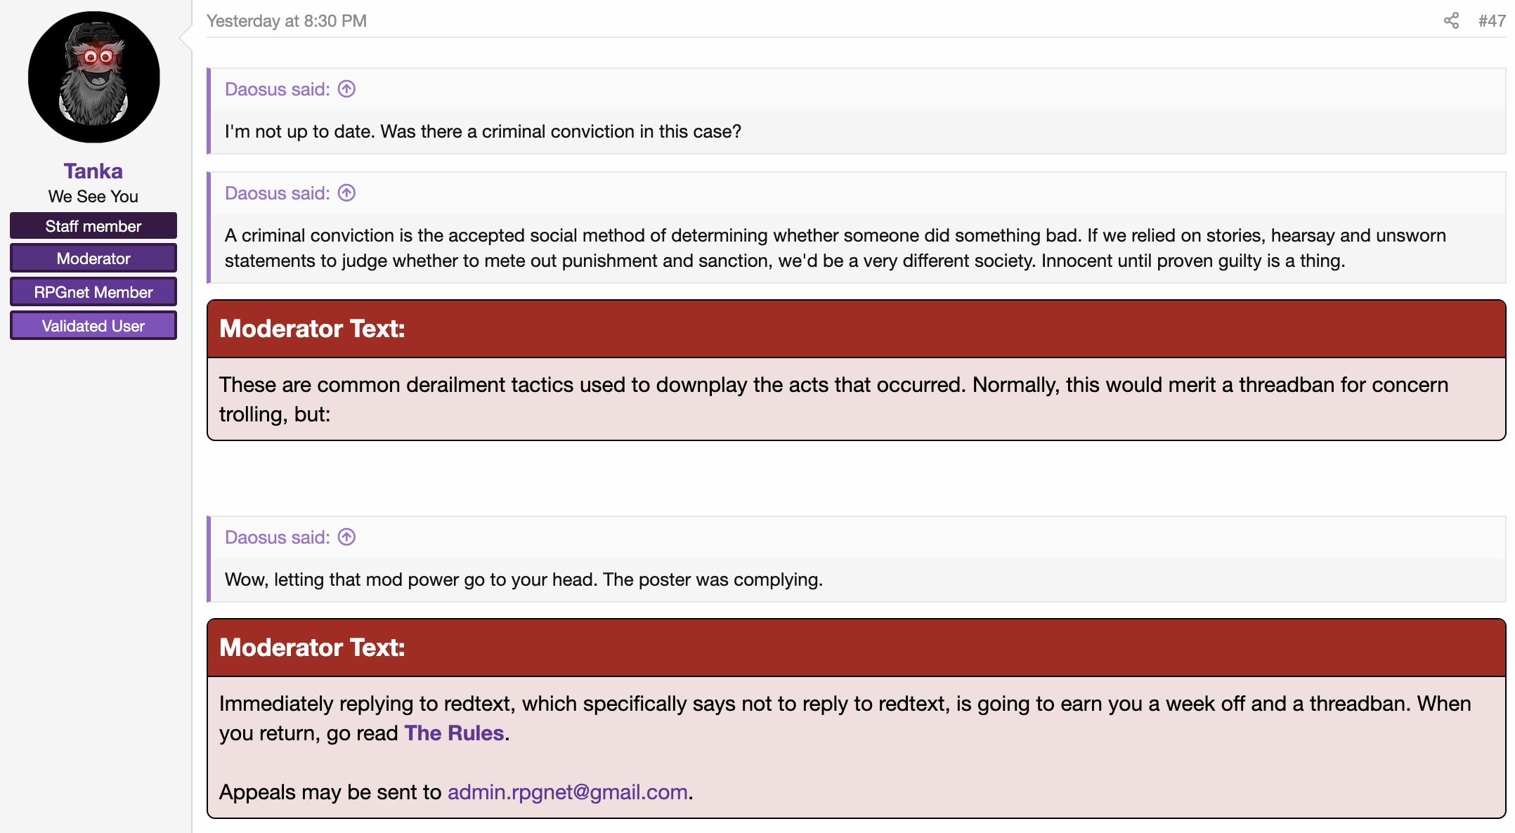Click the share icon next to #47
The height and width of the screenshot is (833, 1515).
tap(1451, 21)
